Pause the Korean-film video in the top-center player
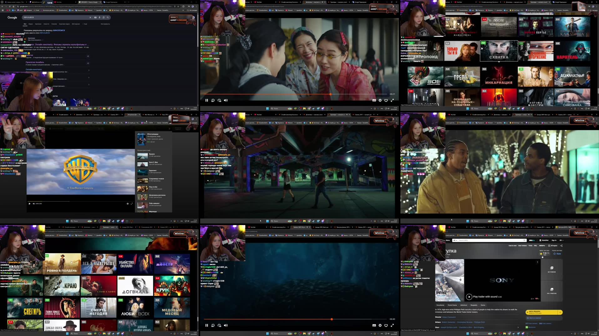This screenshot has width=599, height=336. [207, 100]
